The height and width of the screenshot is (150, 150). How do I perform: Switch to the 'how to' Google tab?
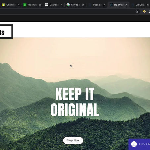pyautogui.click(x=75, y=5)
